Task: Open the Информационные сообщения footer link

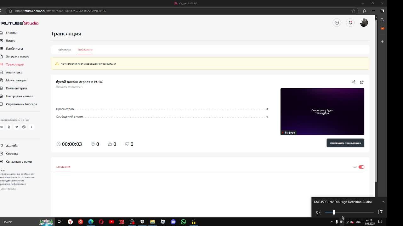Action: coord(17,174)
